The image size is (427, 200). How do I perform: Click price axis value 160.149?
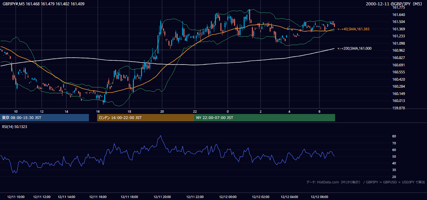point(399,94)
